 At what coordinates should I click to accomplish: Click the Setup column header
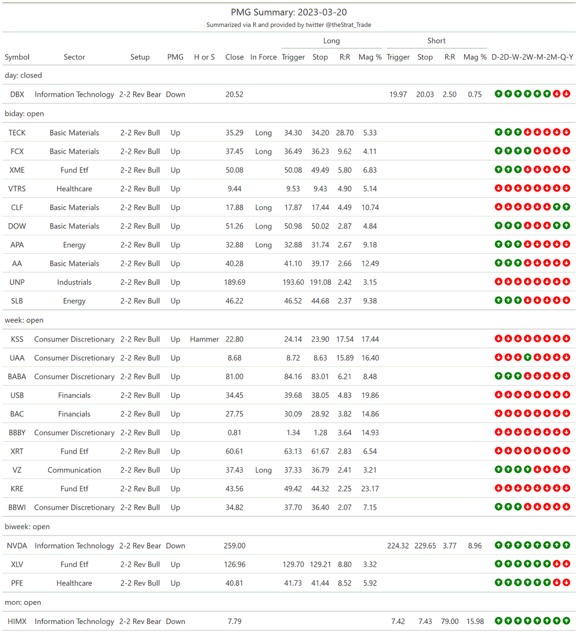[x=140, y=57]
